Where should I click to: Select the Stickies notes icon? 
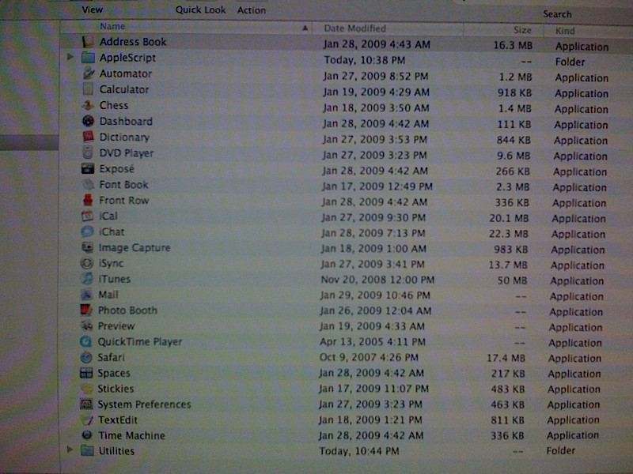(86, 389)
